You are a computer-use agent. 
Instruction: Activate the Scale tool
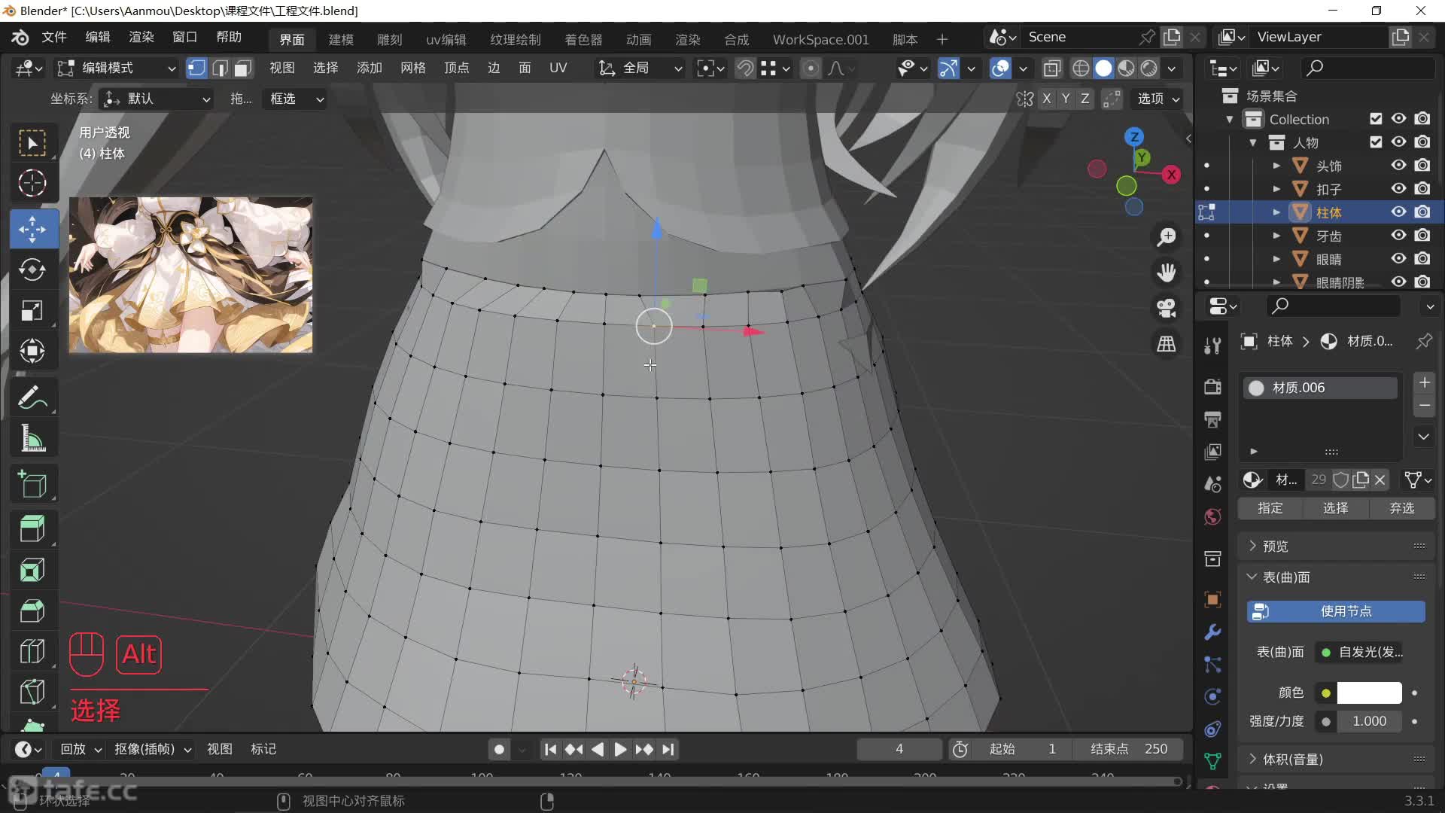(x=32, y=311)
